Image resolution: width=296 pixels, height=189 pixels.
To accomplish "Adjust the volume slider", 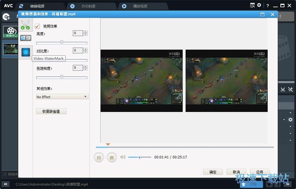I will (140, 157).
